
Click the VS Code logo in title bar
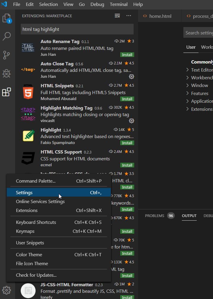[x=4, y=4]
